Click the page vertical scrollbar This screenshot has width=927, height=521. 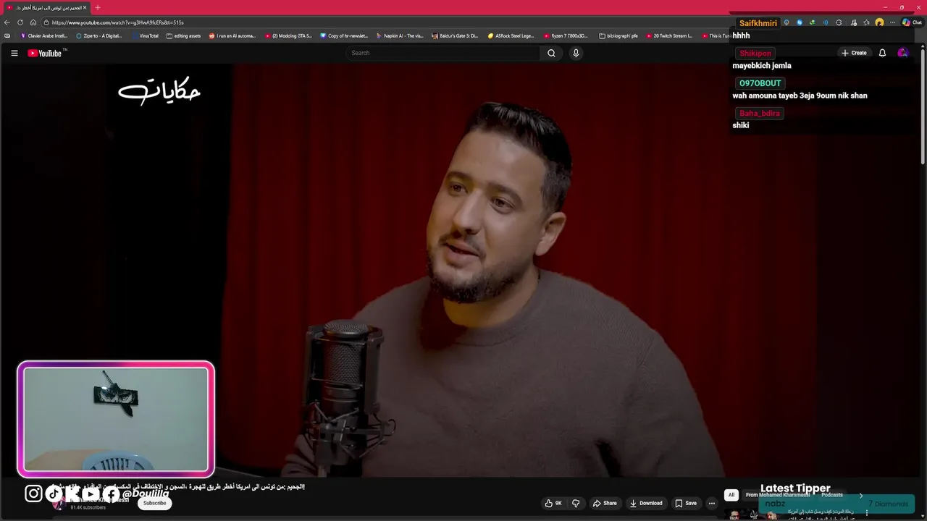pos(923,105)
